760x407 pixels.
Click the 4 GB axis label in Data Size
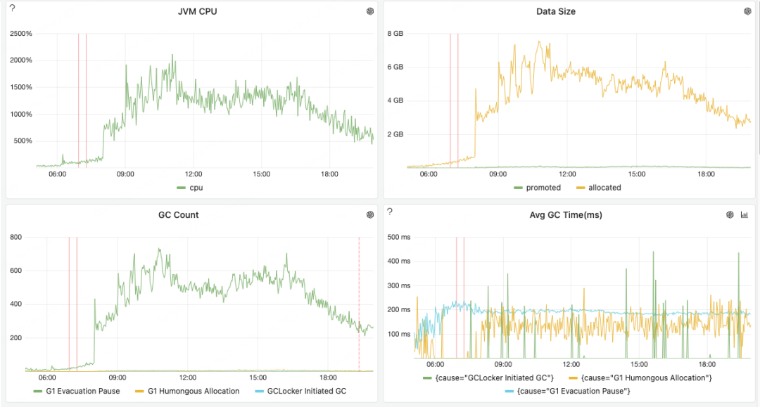[x=395, y=101]
